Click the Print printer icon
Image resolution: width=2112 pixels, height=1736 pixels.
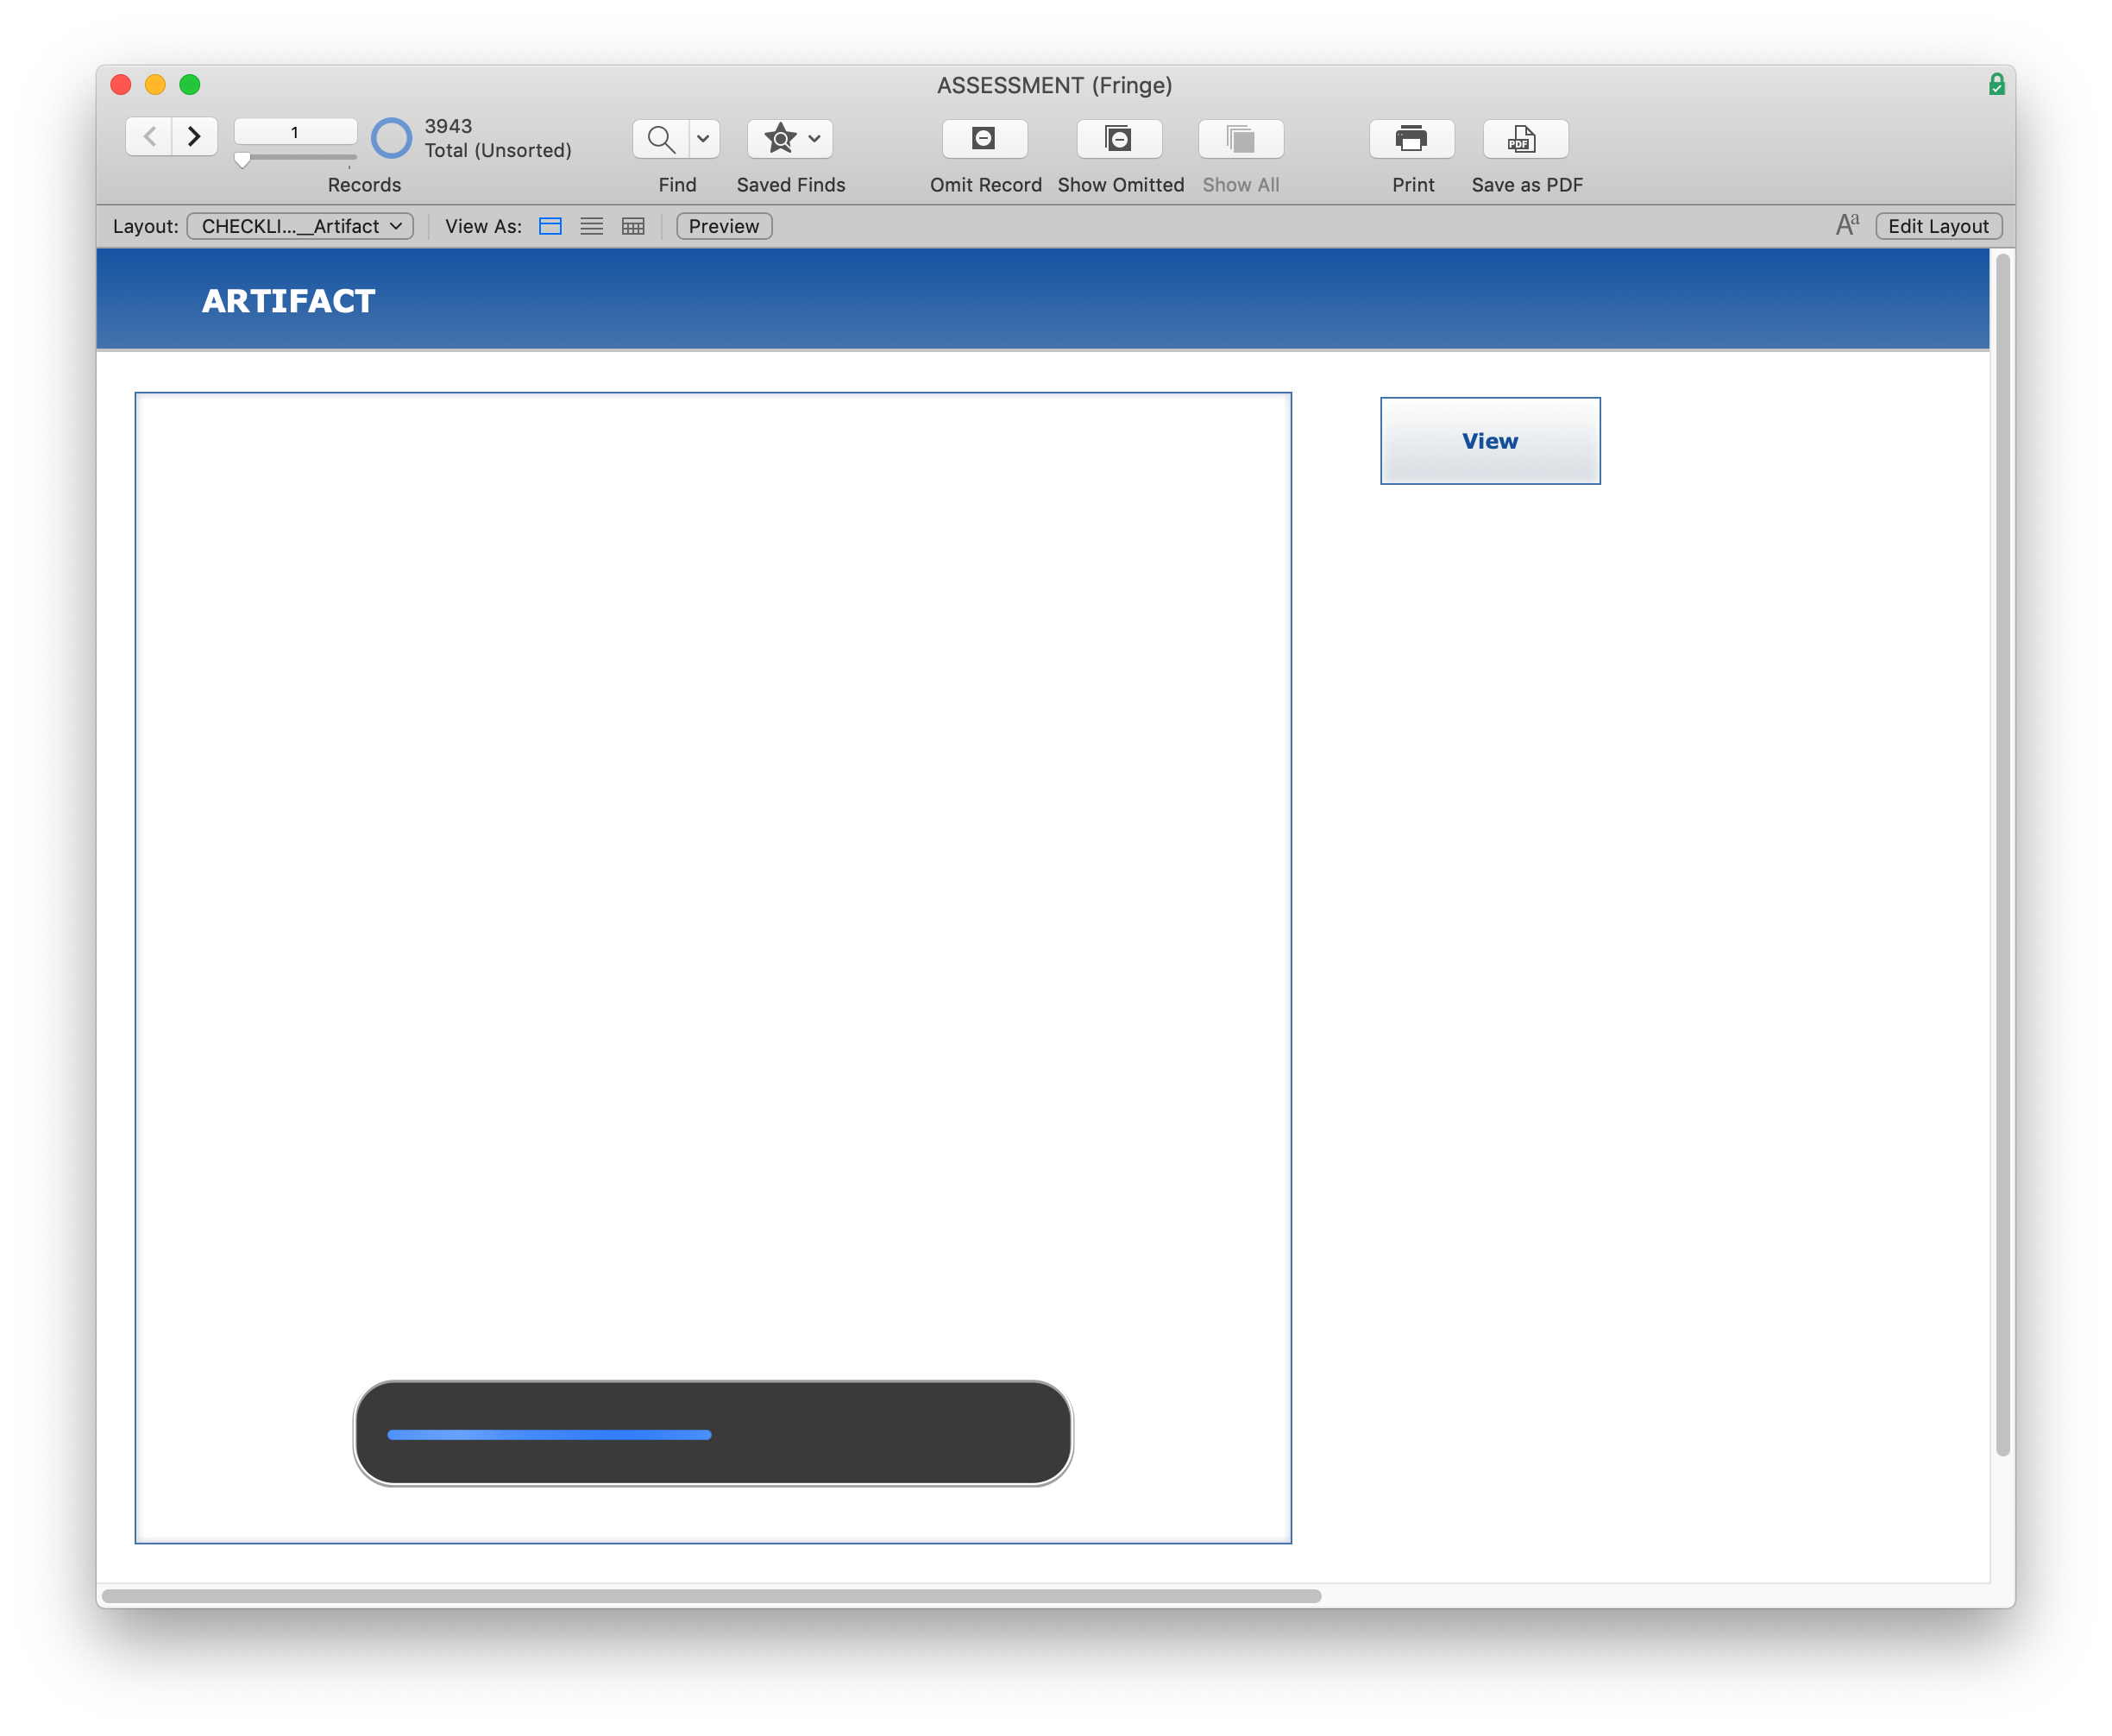pyautogui.click(x=1411, y=139)
